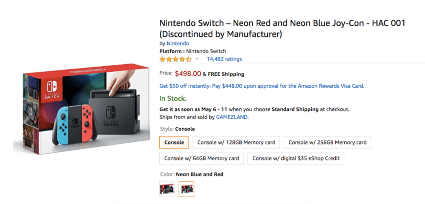Image resolution: width=425 pixels, height=204 pixels.
Task: Click the star rating icons
Action: [176, 59]
